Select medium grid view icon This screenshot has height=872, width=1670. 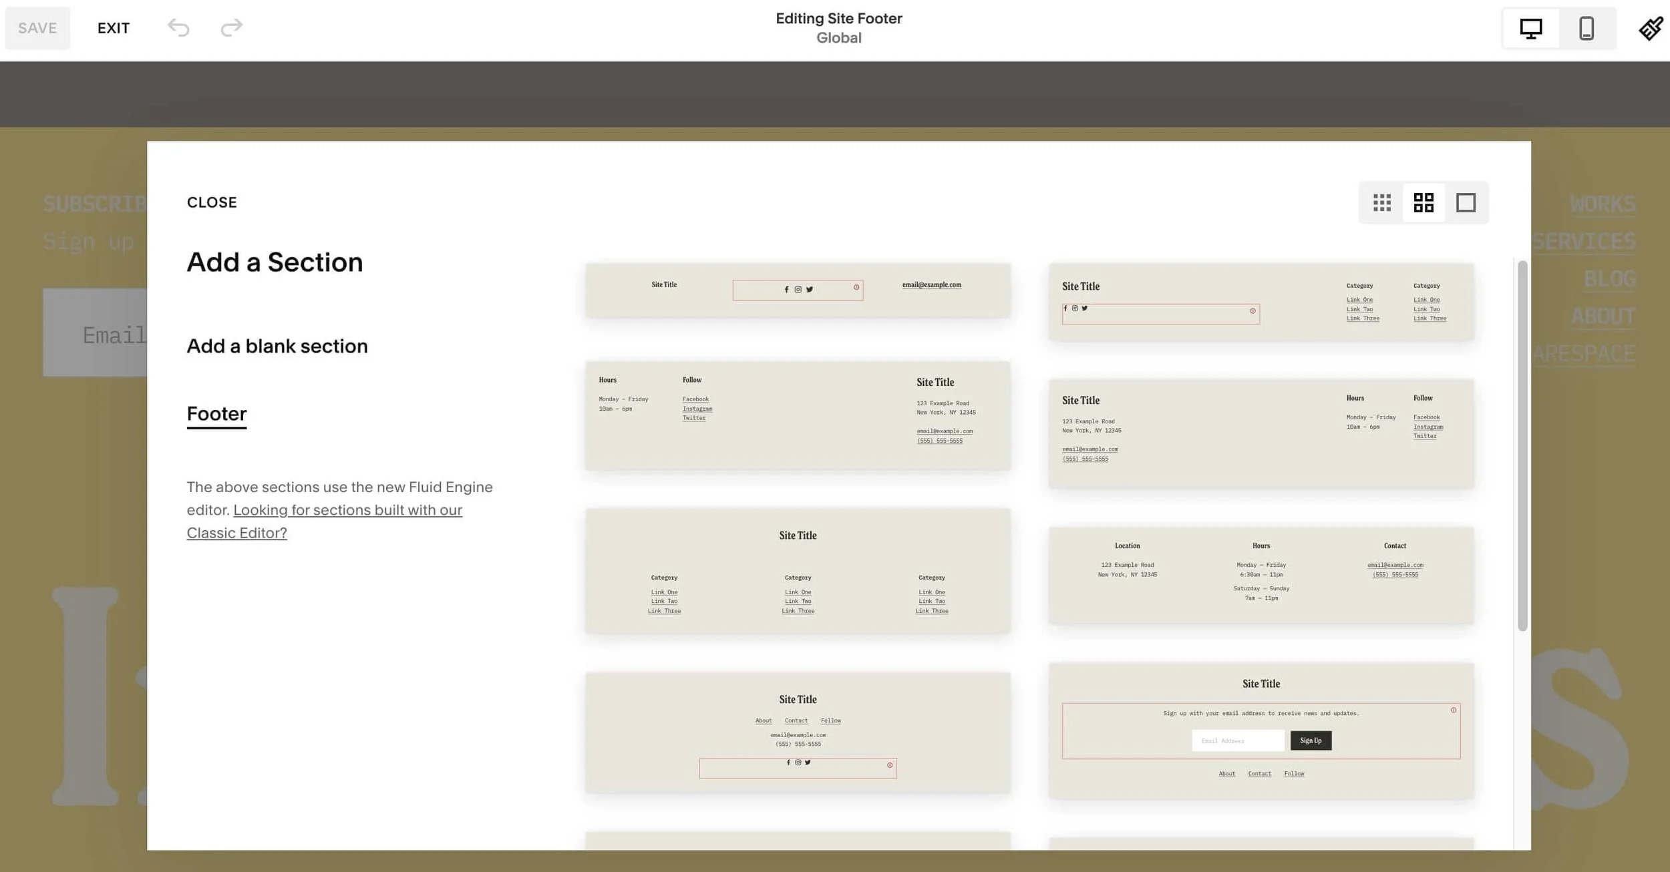[x=1424, y=202]
